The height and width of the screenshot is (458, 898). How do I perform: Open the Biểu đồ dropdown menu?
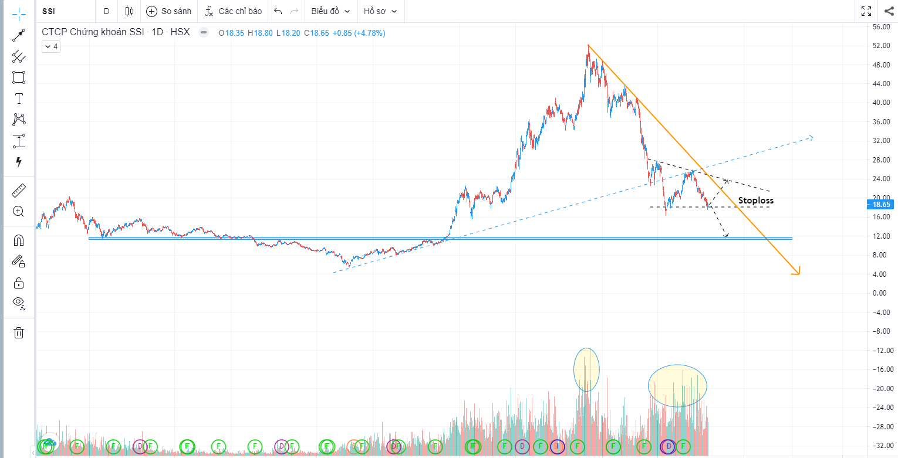(331, 11)
